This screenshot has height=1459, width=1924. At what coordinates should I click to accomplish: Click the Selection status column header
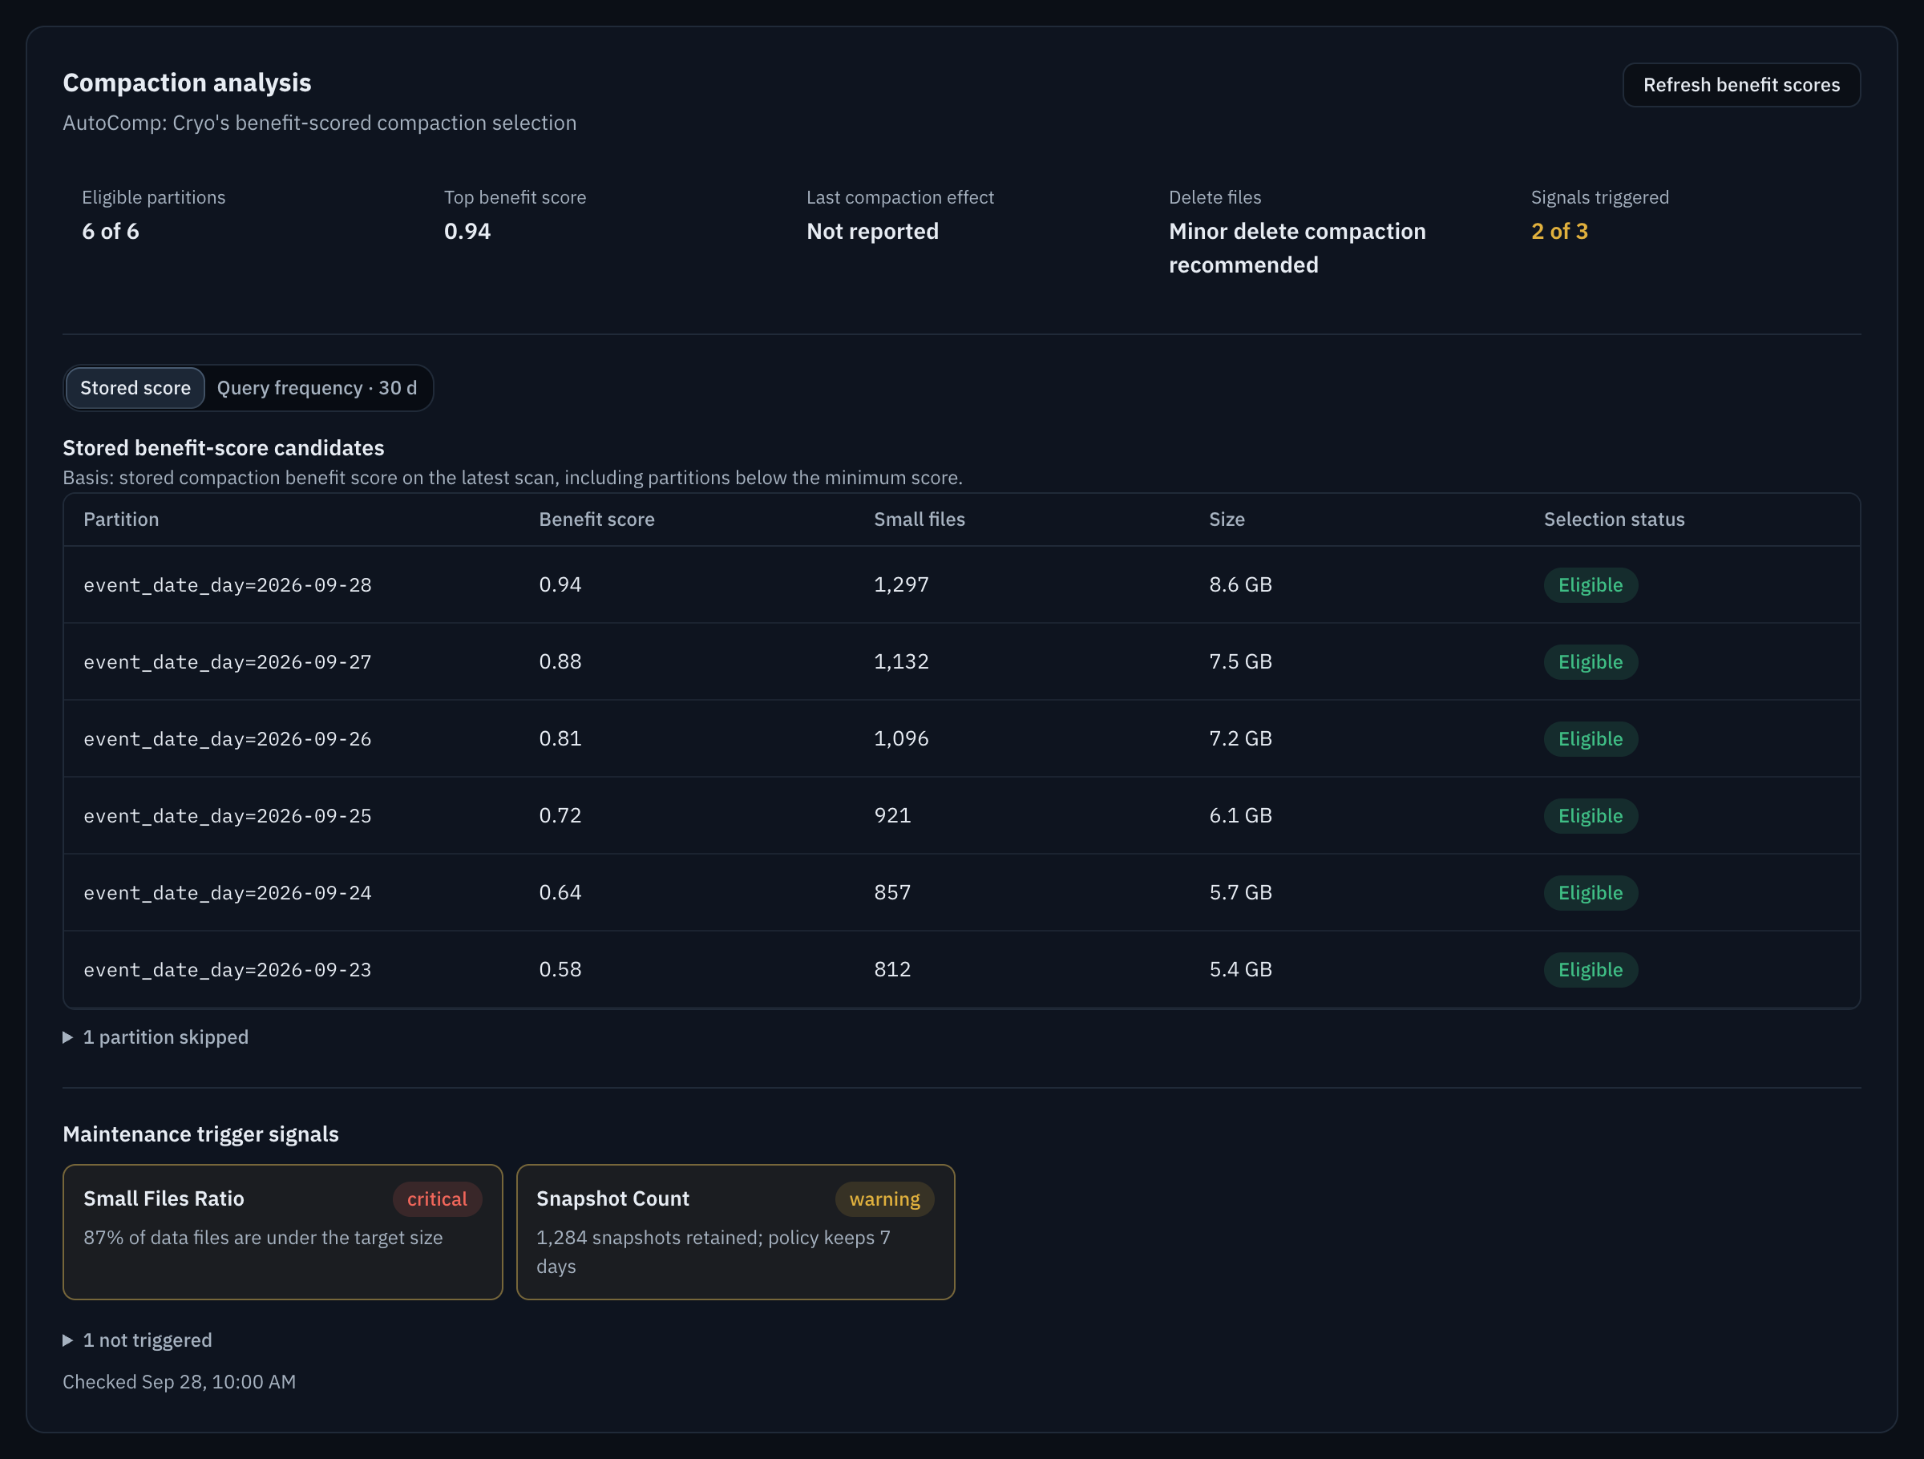(1615, 519)
